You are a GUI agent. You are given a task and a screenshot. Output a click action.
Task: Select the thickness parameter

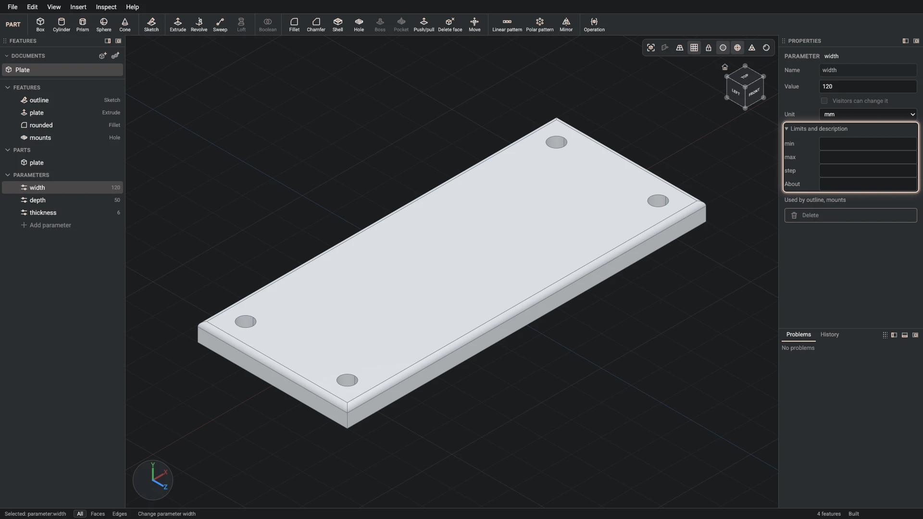pyautogui.click(x=62, y=212)
